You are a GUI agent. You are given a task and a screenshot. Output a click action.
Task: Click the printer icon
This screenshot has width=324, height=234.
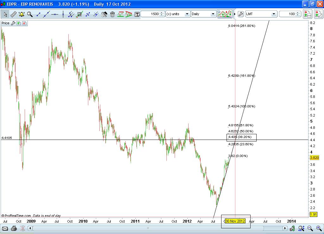[14, 228]
